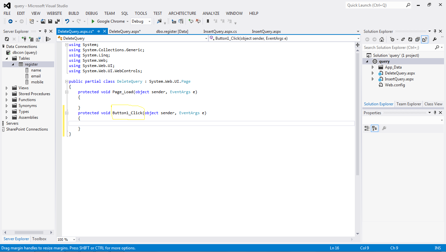The width and height of the screenshot is (446, 252).
Task: Refresh the Server Explorer
Action: point(7,39)
